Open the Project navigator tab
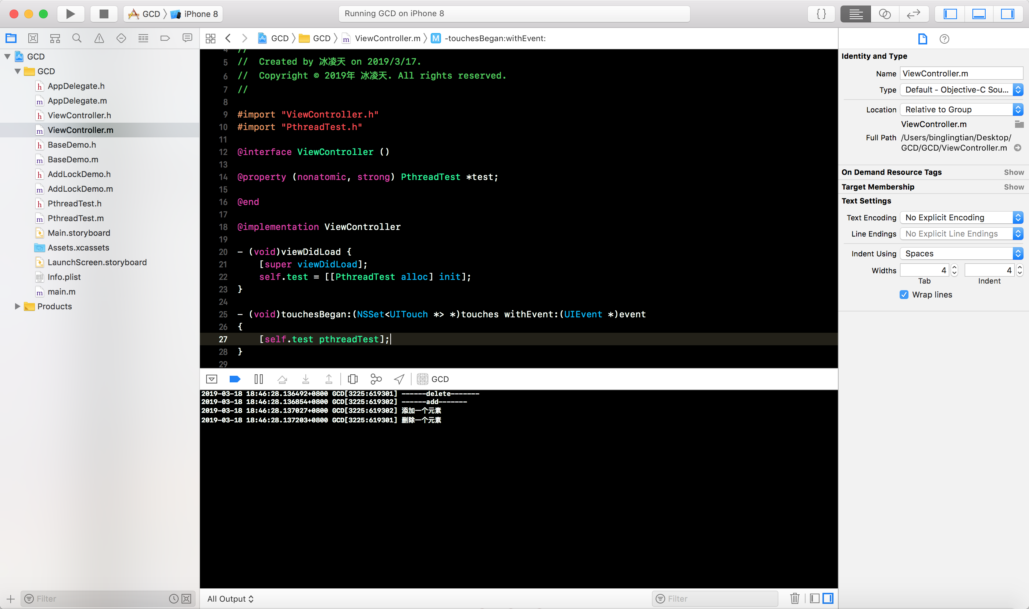1029x609 pixels. pos(11,38)
